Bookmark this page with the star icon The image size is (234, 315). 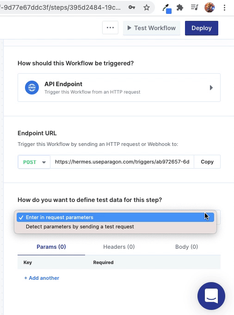point(147,7)
